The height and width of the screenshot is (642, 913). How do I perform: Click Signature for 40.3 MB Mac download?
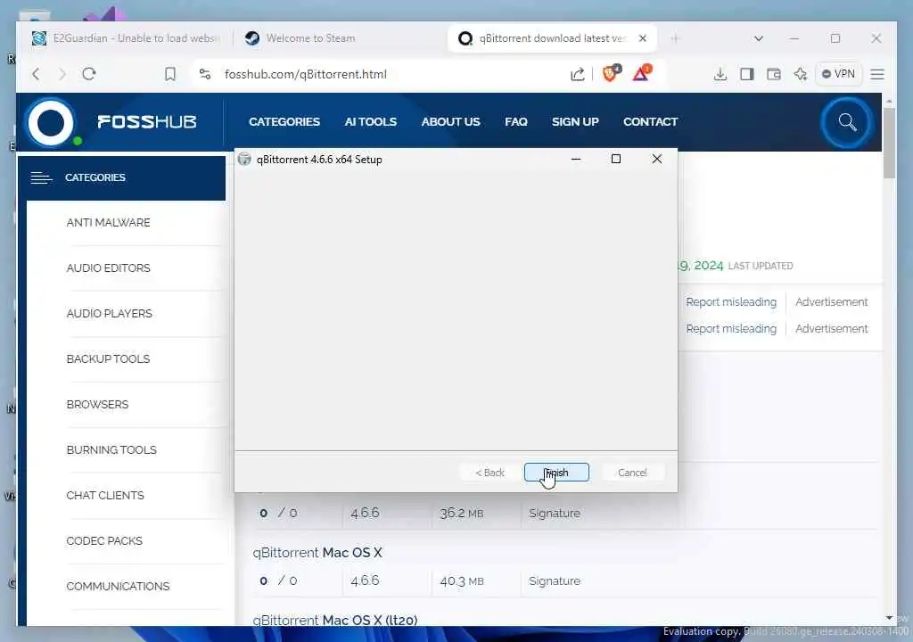coord(555,580)
